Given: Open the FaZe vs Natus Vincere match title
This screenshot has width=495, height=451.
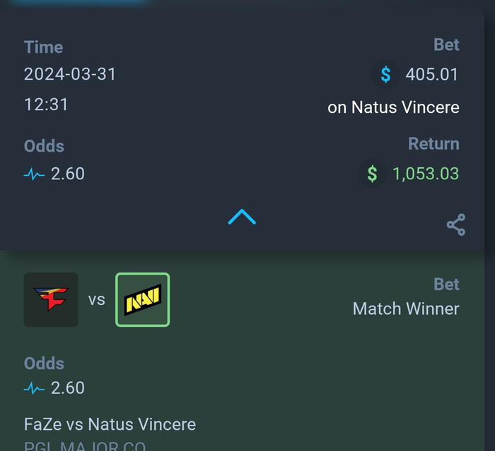Looking at the screenshot, I should point(110,424).
